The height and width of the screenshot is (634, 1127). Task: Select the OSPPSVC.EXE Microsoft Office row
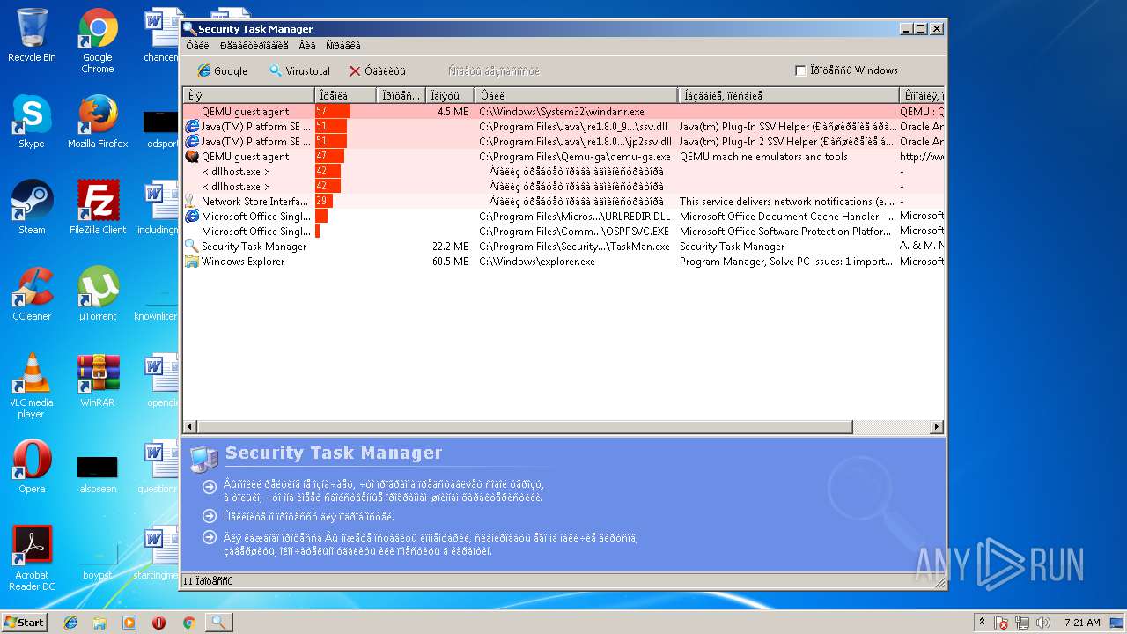coord(563,232)
